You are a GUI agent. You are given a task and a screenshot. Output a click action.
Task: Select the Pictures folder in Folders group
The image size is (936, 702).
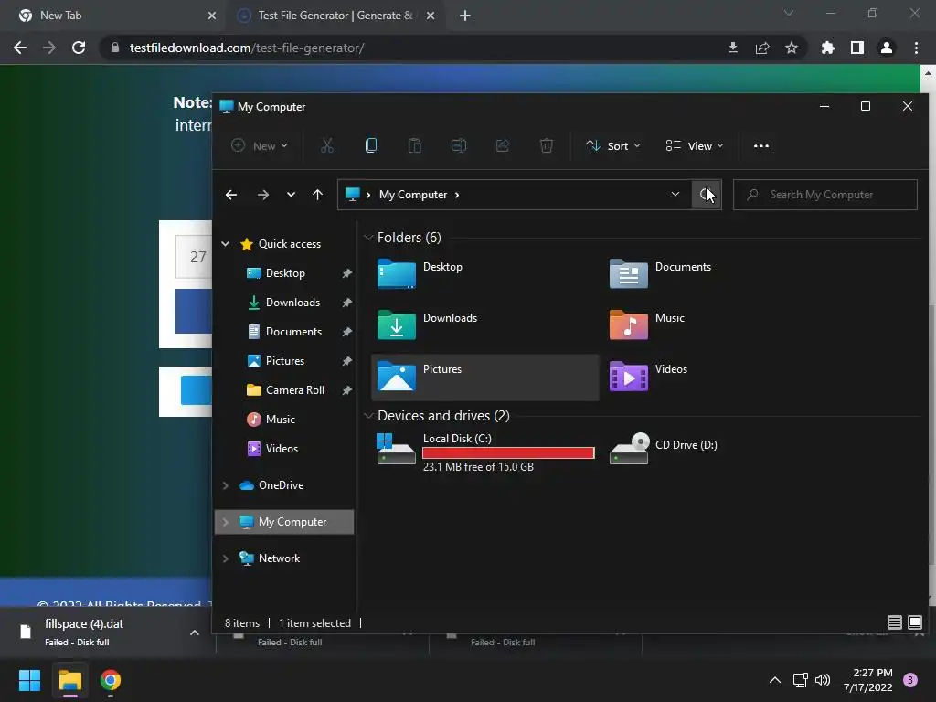coord(484,377)
